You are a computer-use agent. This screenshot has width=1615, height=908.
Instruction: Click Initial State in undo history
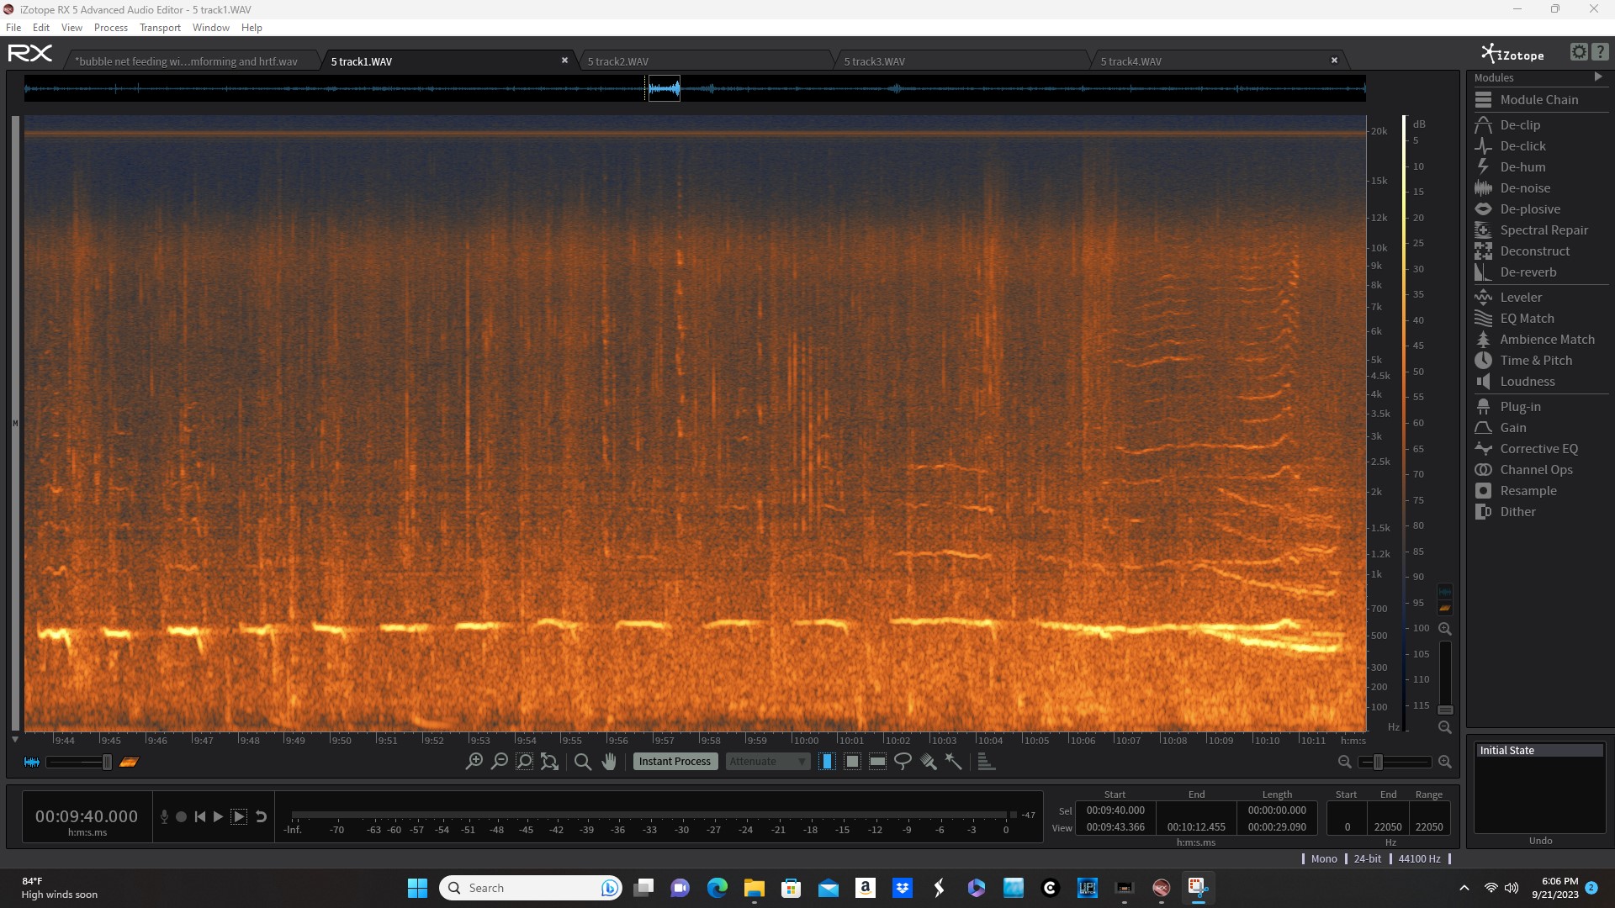pos(1539,750)
